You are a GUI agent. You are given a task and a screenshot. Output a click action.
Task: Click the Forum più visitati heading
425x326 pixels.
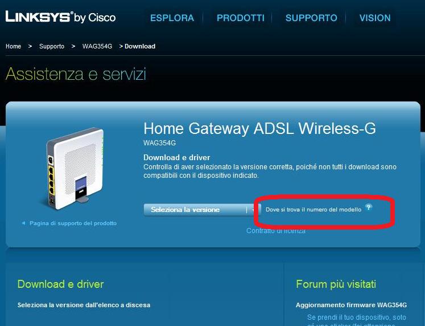tap(336, 284)
